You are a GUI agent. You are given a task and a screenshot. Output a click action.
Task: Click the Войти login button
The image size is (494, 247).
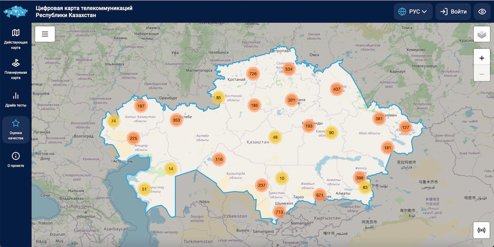[x=453, y=12]
